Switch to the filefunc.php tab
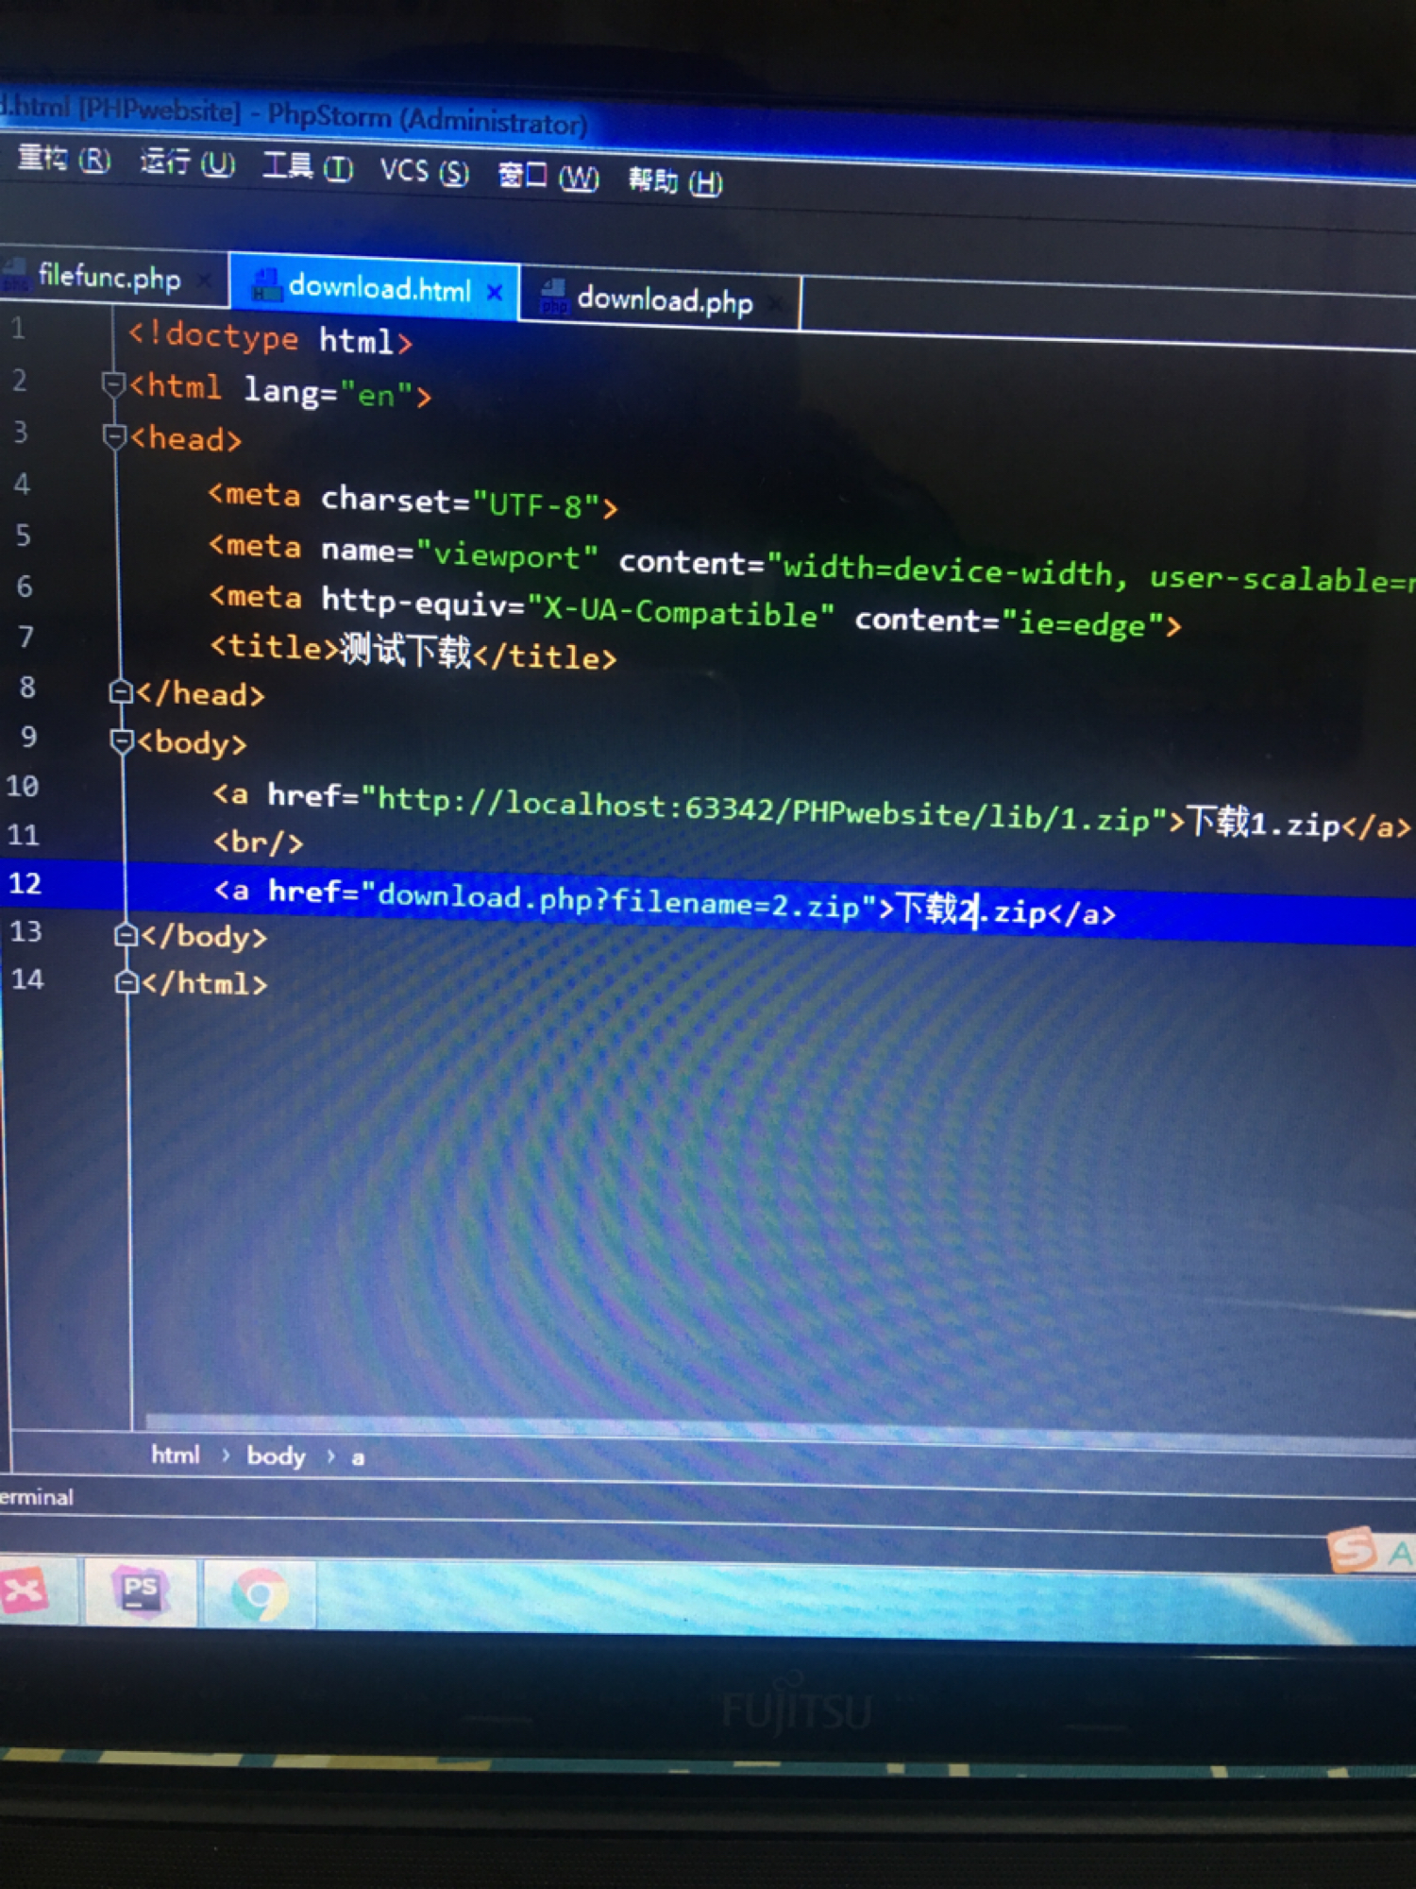 tap(110, 277)
